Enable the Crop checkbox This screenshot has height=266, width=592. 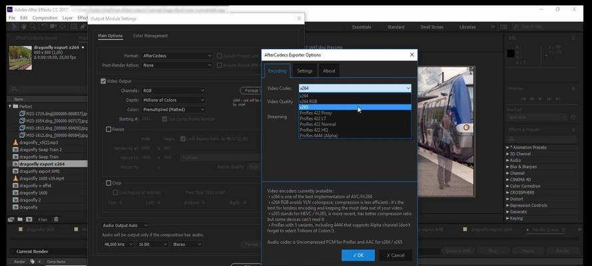[x=109, y=183]
